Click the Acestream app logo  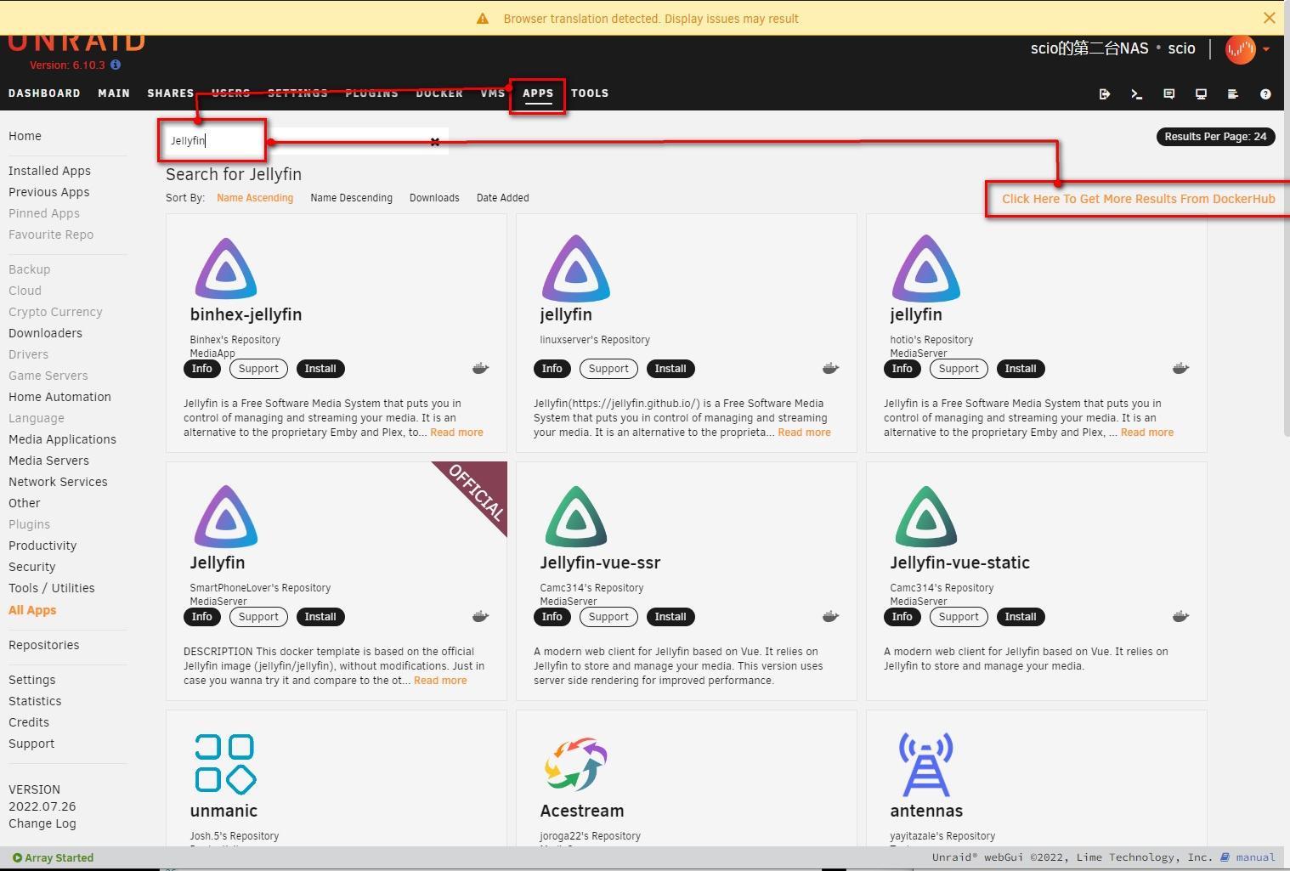pos(576,764)
